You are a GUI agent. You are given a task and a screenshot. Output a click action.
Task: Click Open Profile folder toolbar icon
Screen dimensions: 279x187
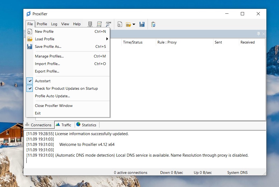(128, 24)
